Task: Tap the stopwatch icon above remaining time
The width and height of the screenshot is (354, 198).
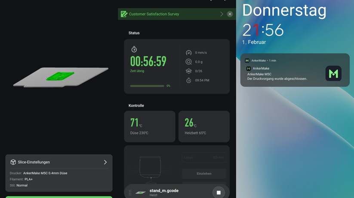Action: pyautogui.click(x=134, y=50)
